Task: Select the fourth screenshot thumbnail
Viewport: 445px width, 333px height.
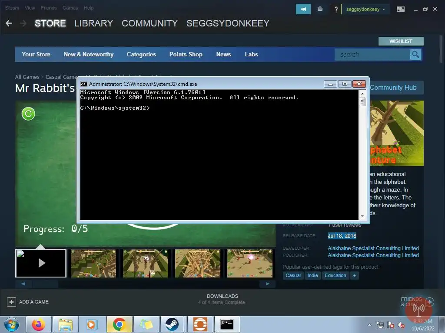Action: tap(198, 263)
